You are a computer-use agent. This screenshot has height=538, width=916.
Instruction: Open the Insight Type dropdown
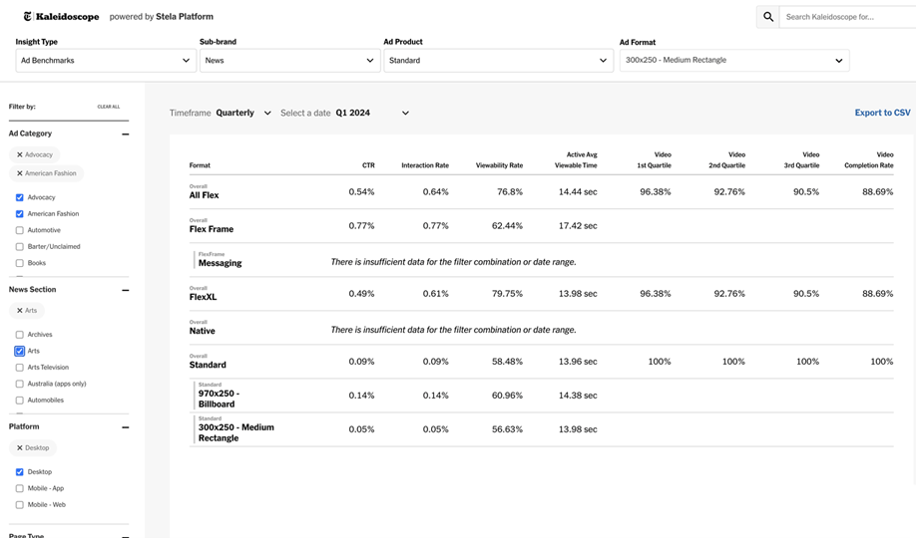pos(105,61)
